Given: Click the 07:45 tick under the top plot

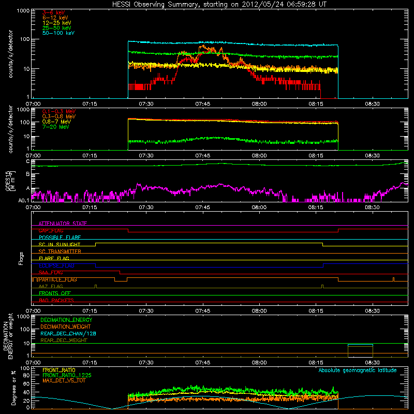Looking at the screenshot, I should [x=203, y=104].
